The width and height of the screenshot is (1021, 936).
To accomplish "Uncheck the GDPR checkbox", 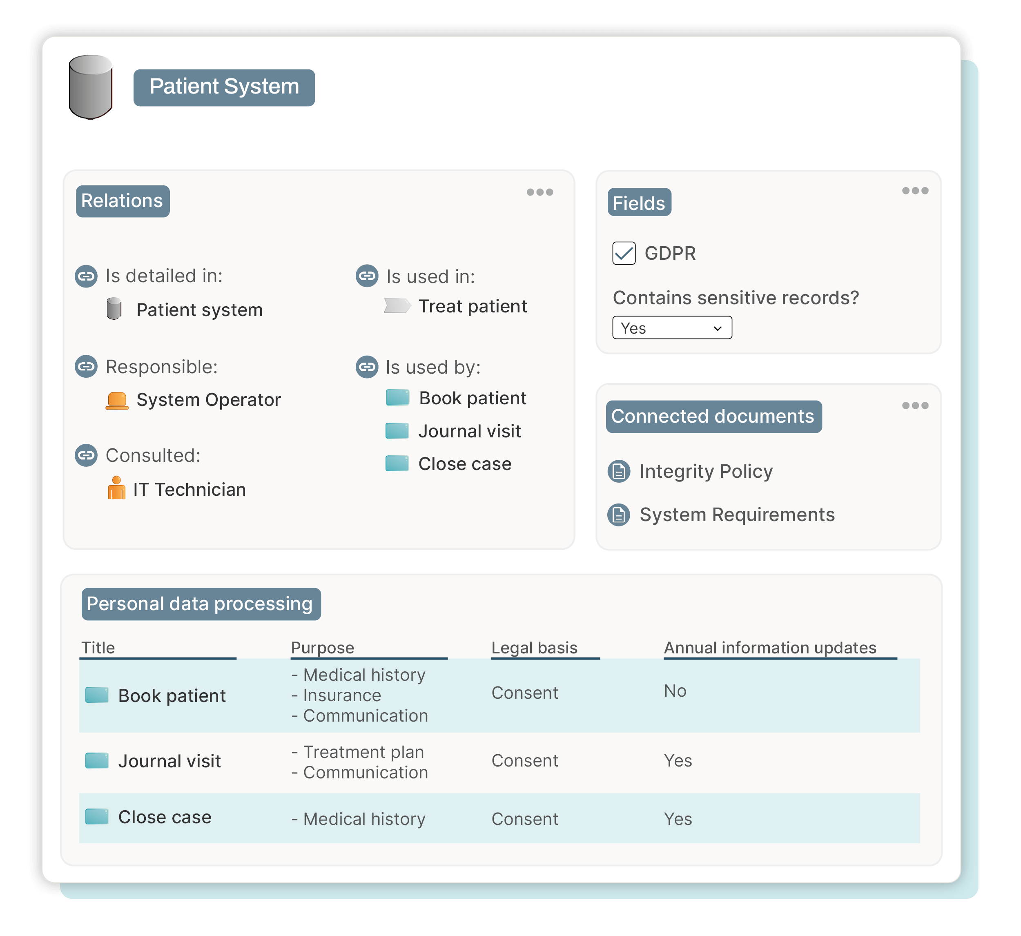I will click(x=624, y=253).
